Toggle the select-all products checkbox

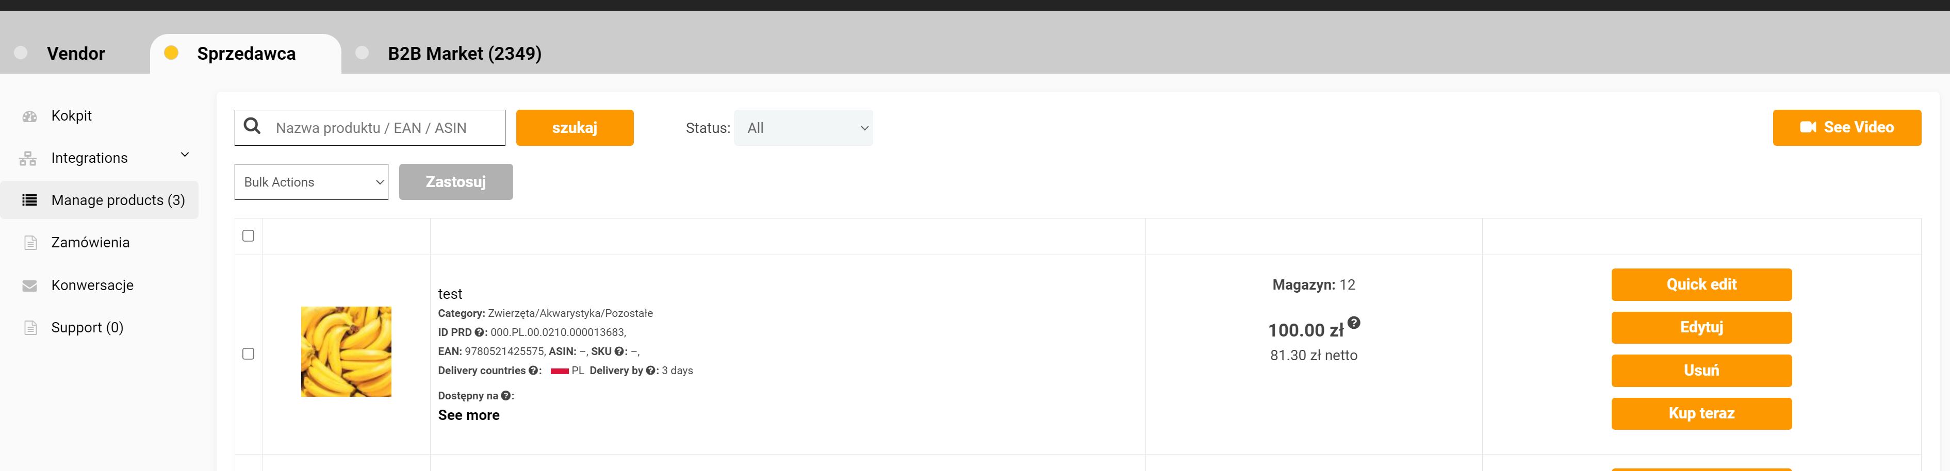(248, 236)
